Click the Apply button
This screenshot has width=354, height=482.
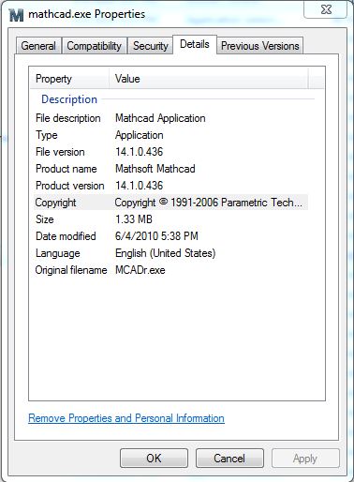[x=305, y=459]
